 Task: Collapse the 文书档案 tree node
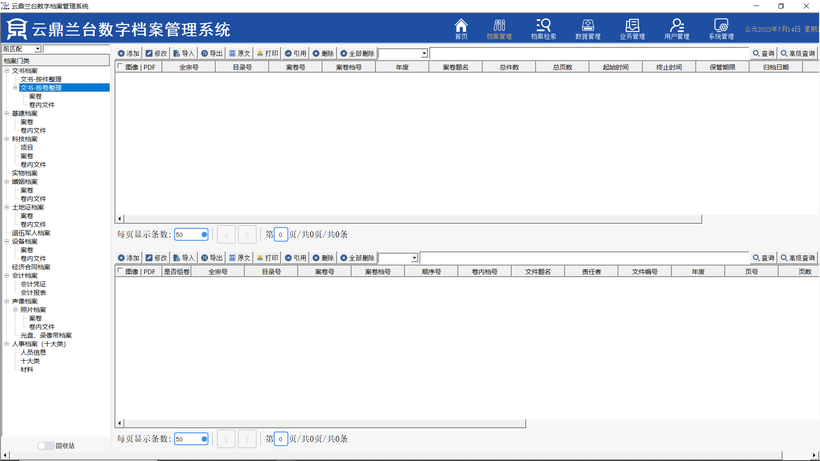point(7,71)
